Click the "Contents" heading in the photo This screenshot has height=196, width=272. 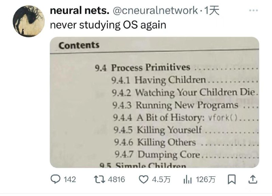(79, 45)
